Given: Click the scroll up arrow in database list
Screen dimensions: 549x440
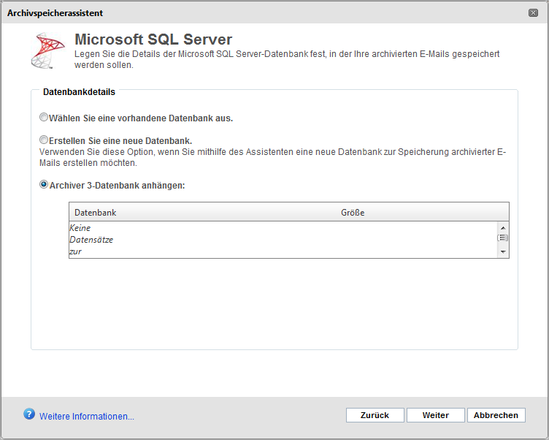Looking at the screenshot, I should coord(503,228).
